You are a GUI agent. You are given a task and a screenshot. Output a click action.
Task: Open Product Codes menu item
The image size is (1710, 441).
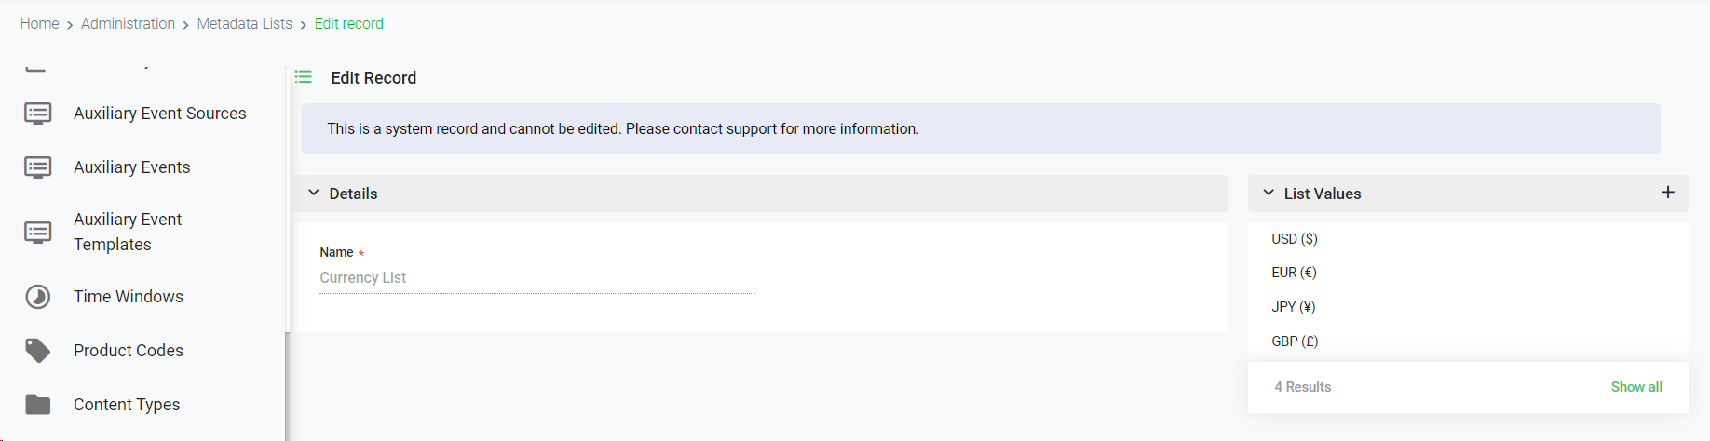pos(129,351)
